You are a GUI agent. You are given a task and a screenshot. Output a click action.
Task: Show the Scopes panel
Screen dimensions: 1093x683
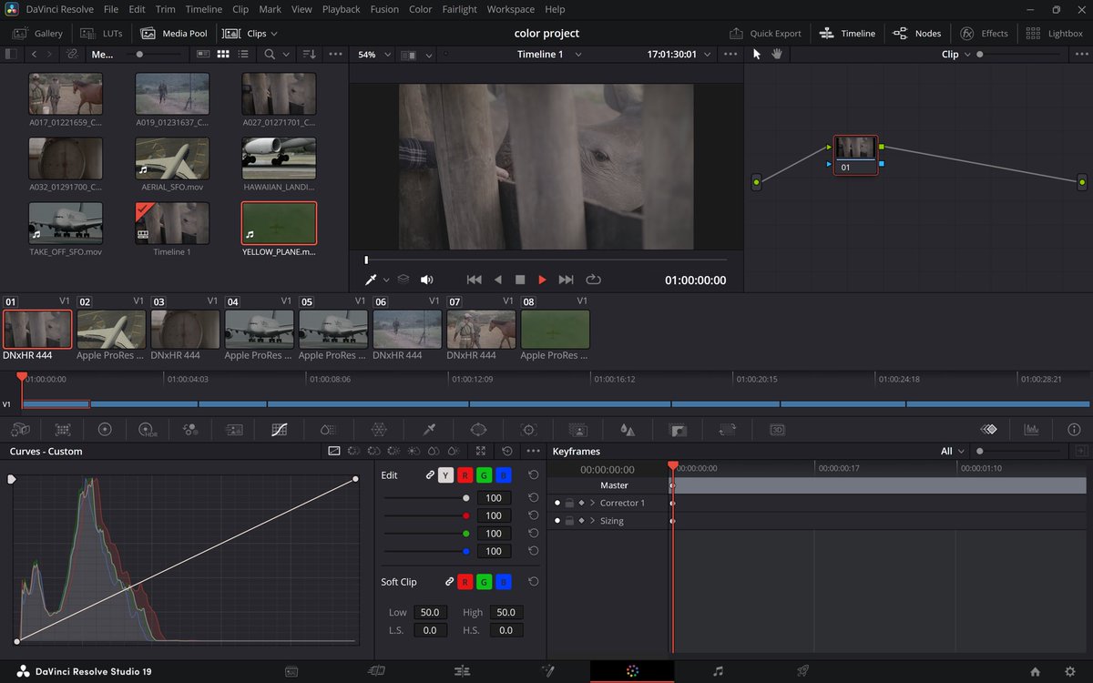pos(1032,429)
